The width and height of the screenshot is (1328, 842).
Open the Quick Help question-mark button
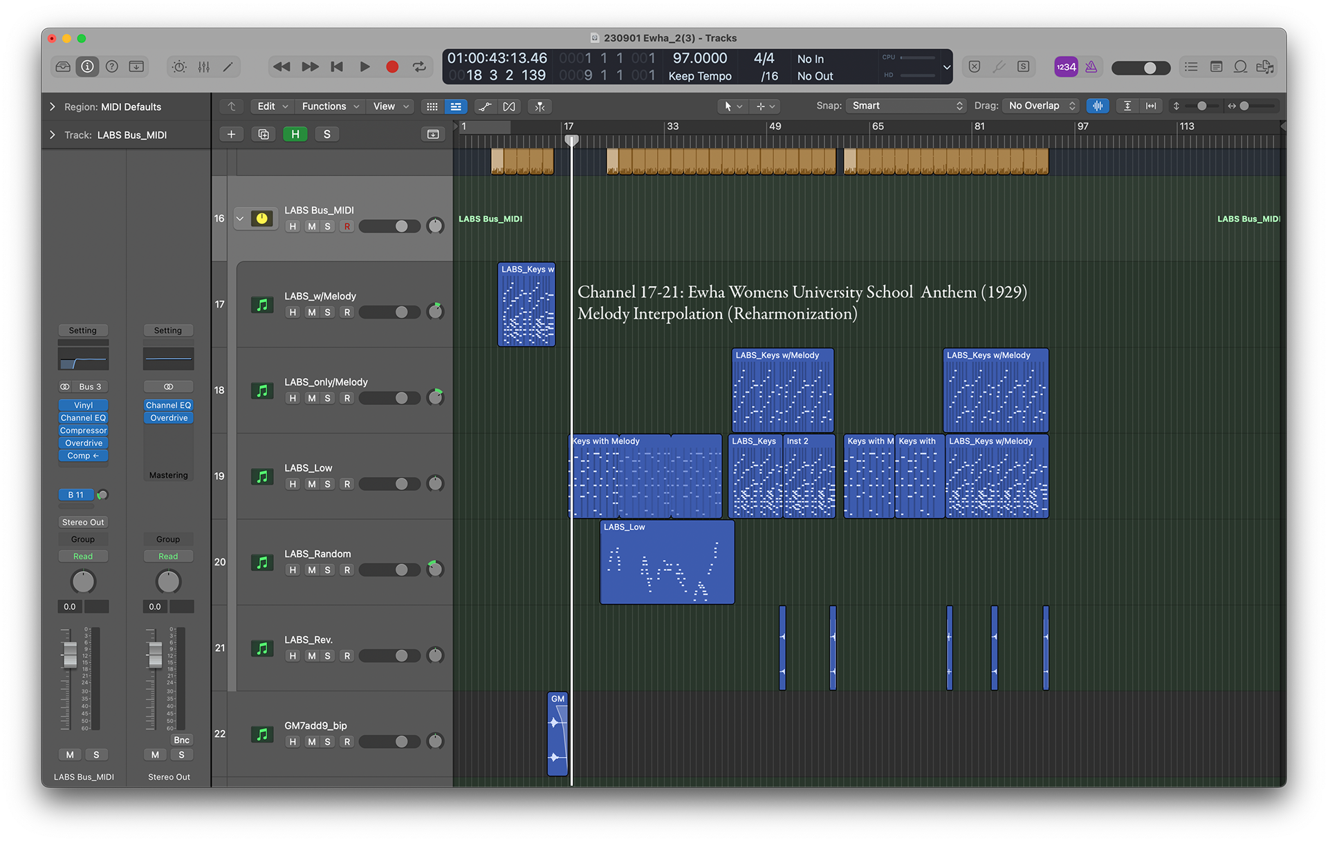(x=112, y=66)
